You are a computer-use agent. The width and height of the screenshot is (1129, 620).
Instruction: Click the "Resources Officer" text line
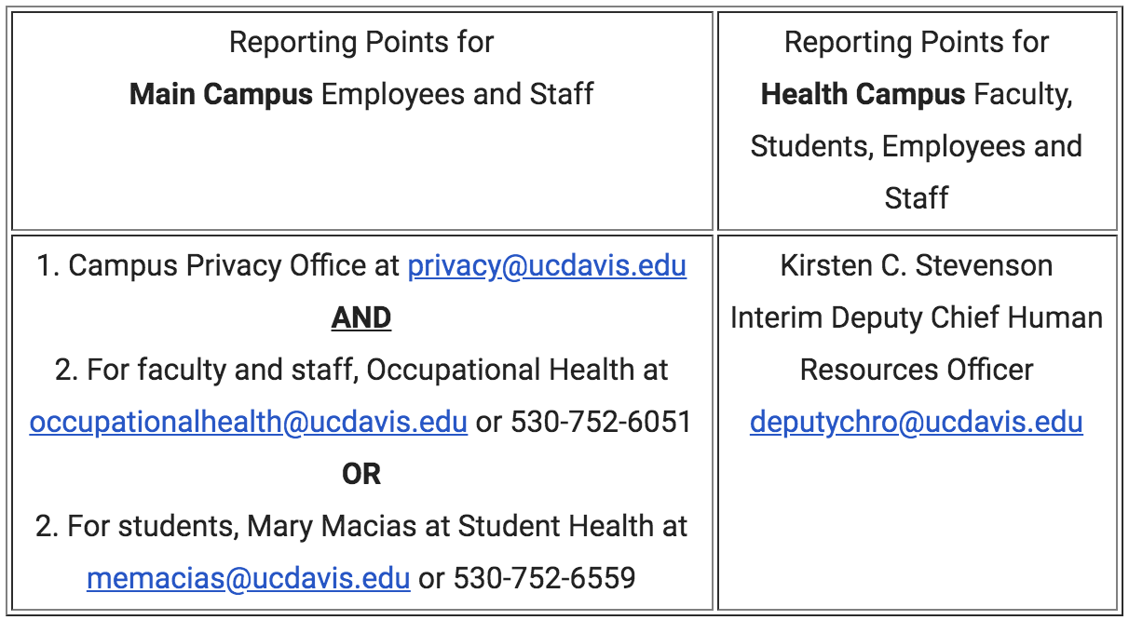[917, 371]
